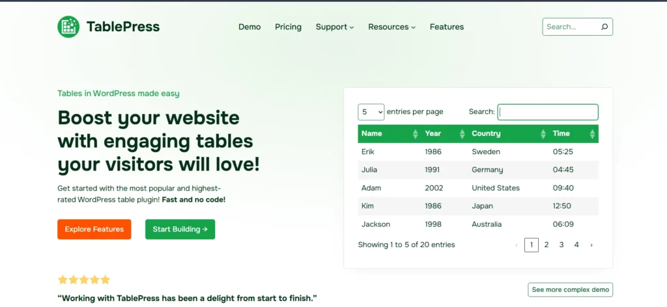Open the Pricing page

pos(288,27)
